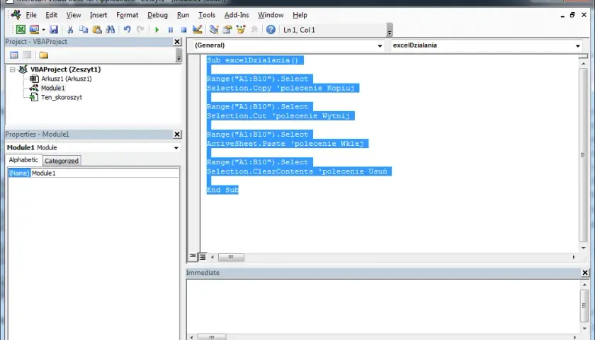Screen dimensions: 595x340
Task: Open the Insert menu
Action: pyautogui.click(x=98, y=15)
